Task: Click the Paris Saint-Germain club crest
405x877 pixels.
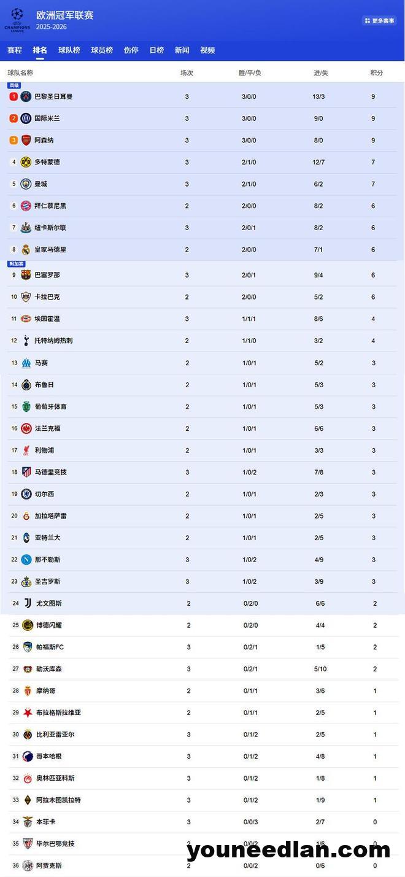Action: (26, 96)
